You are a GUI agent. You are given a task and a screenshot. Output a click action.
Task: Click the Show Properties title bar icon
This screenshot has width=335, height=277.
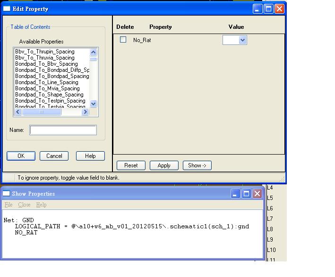[x=6, y=193]
